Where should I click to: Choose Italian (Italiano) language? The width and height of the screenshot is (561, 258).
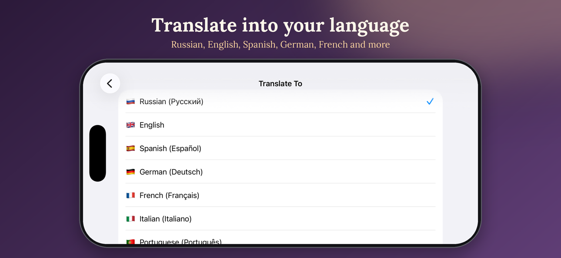(280, 219)
